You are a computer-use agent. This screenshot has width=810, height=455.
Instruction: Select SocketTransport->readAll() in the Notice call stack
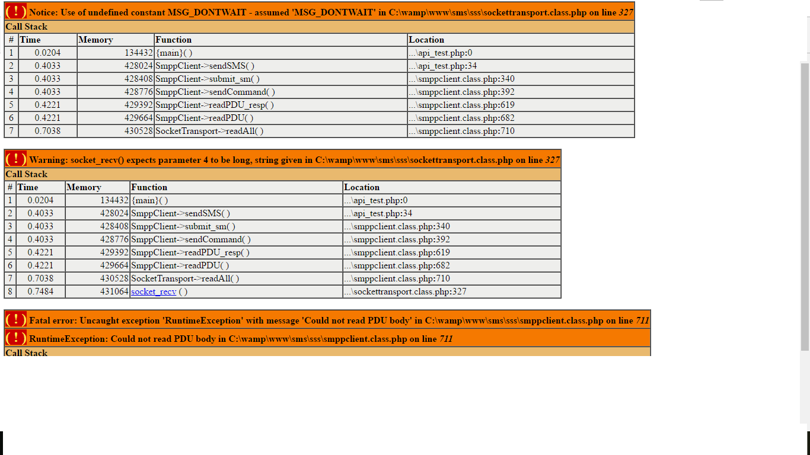209,131
